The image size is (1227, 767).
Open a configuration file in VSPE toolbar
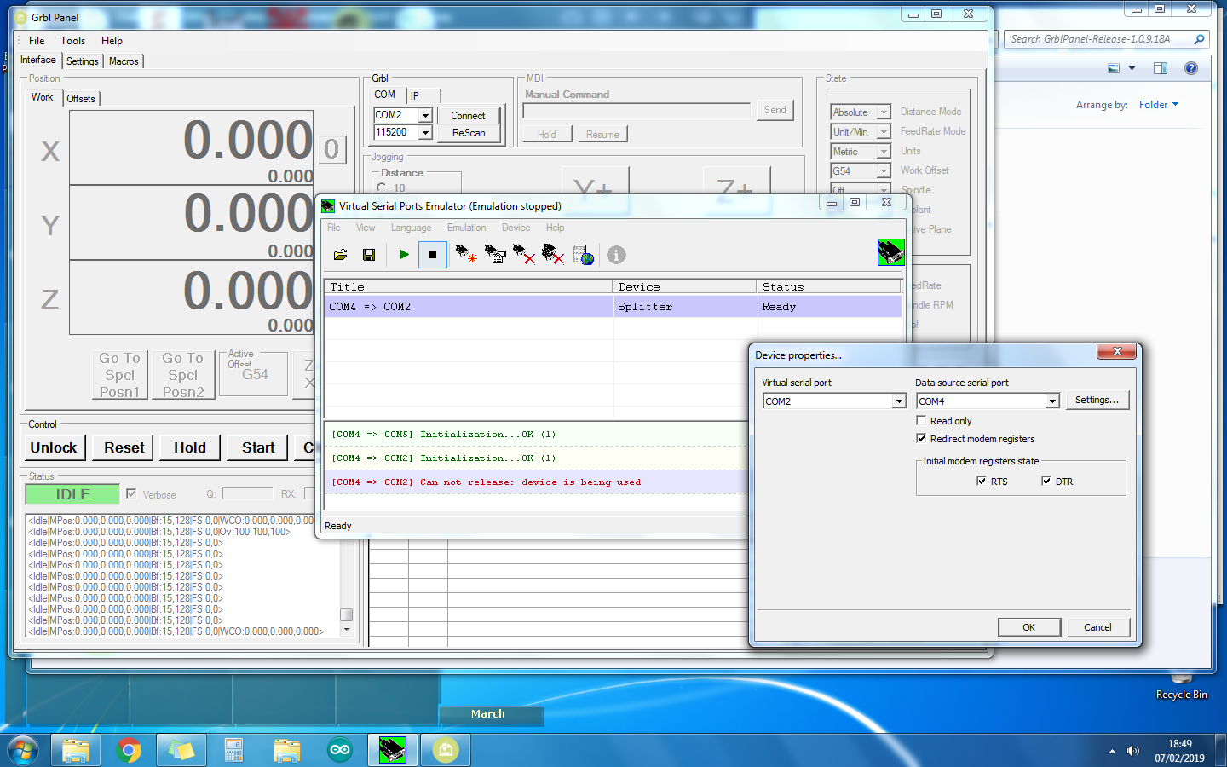340,255
